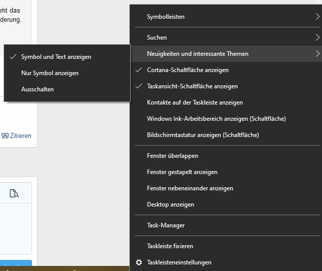This screenshot has height=271, width=322.
Task: Select Ausschalten in the submenu
Action: [x=38, y=89]
